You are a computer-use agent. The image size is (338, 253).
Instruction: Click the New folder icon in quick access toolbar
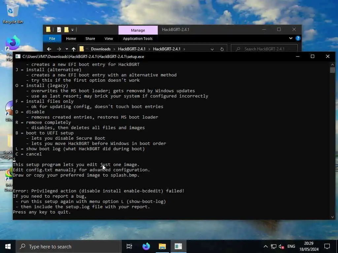(66, 30)
